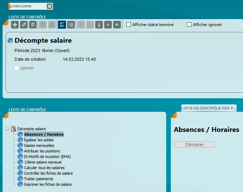Click the greyed cancel X toolbar icon
Screen dimensions: 243x192
point(52,25)
